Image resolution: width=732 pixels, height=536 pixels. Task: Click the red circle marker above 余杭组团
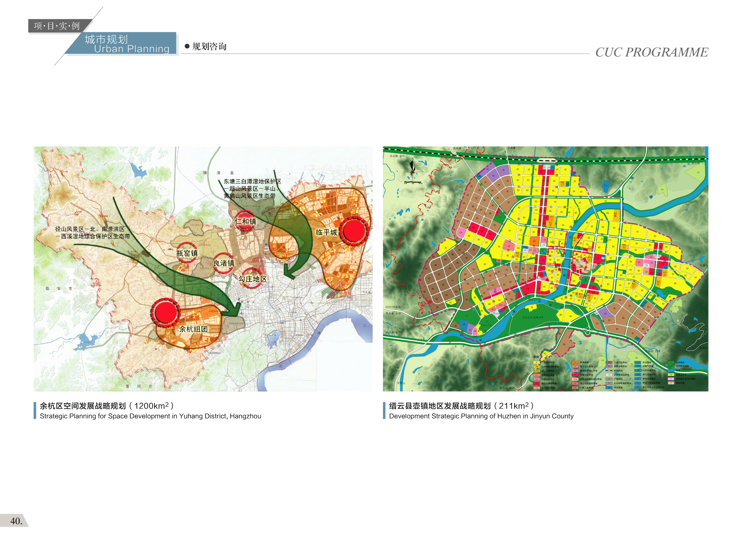click(165, 312)
